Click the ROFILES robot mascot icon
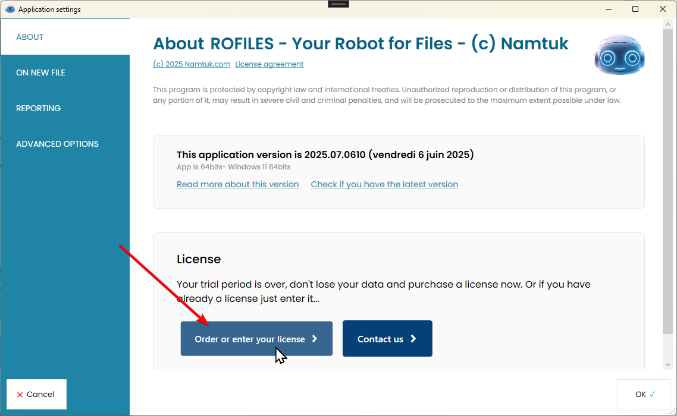677x416 pixels. tap(619, 55)
